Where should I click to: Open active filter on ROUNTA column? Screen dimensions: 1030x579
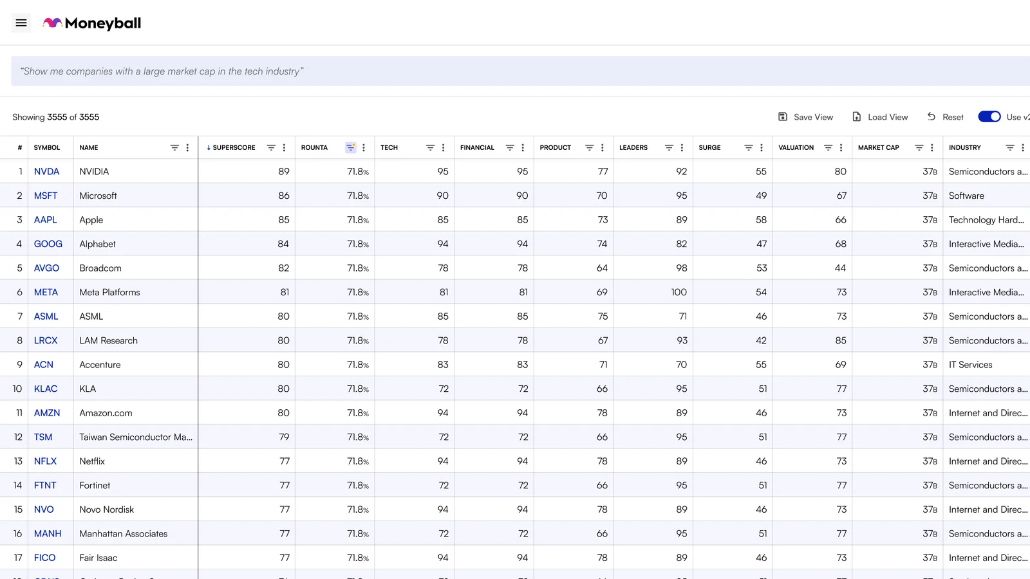pyautogui.click(x=351, y=148)
